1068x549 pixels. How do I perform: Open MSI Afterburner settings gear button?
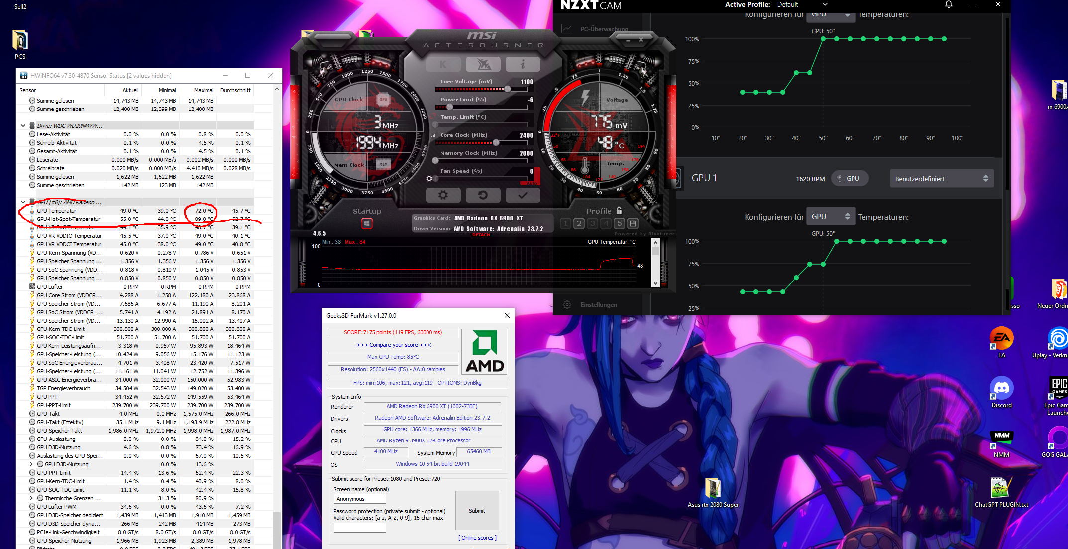[443, 195]
